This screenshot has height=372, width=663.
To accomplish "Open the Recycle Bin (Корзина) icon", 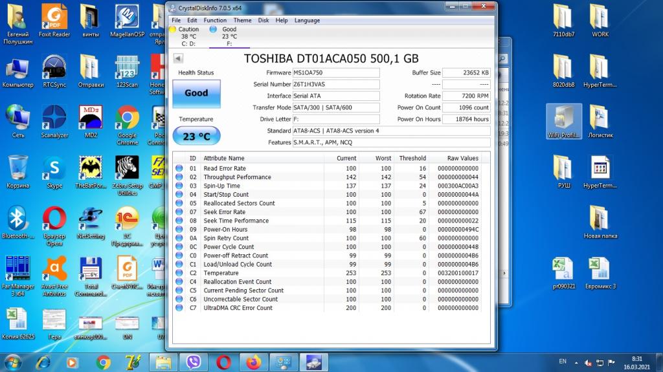I will point(17,172).
